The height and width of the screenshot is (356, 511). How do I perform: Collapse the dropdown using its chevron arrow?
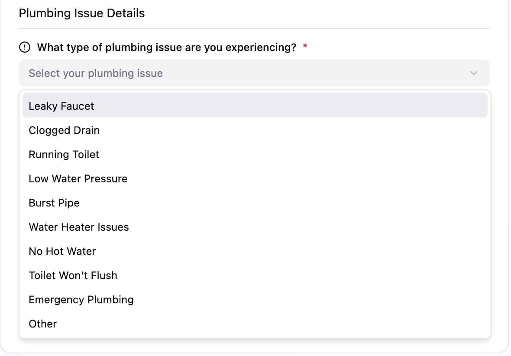coord(473,73)
